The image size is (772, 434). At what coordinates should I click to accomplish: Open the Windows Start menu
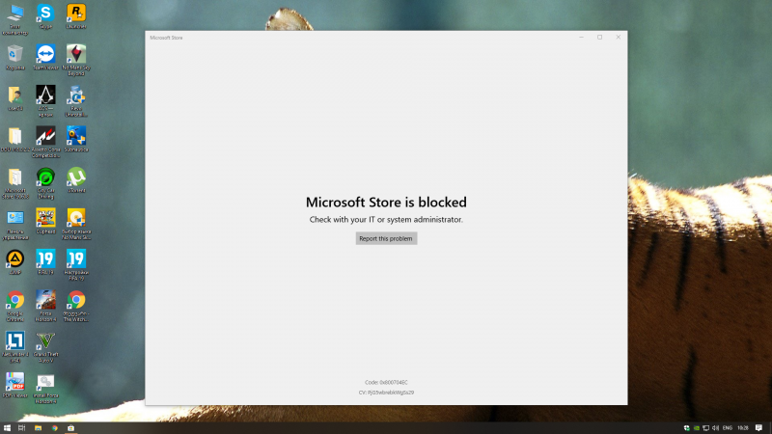pos(8,426)
